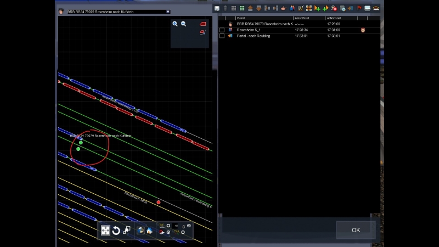Open the train selection dropdown arrow
439x247 pixels.
coord(168,12)
